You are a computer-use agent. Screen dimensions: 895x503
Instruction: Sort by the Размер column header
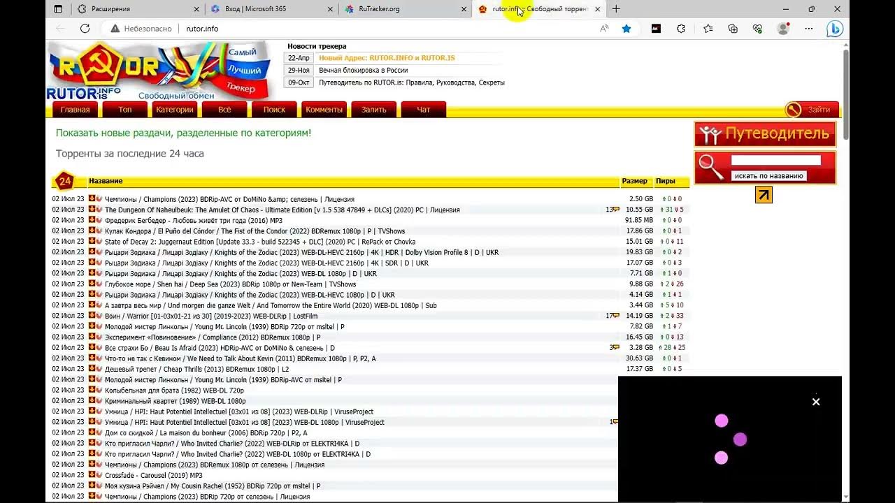tap(634, 181)
